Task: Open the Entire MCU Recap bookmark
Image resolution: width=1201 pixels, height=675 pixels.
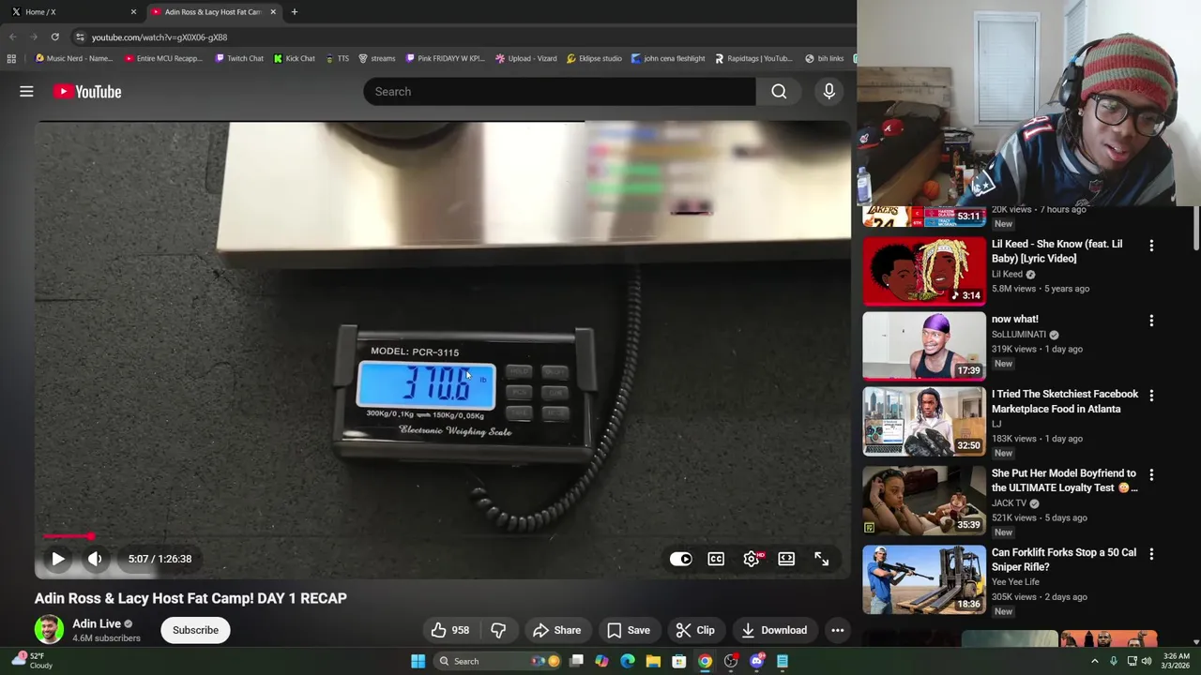Action: point(163,58)
